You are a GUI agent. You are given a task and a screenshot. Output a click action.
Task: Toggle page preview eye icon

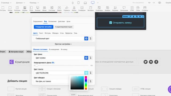160,3
